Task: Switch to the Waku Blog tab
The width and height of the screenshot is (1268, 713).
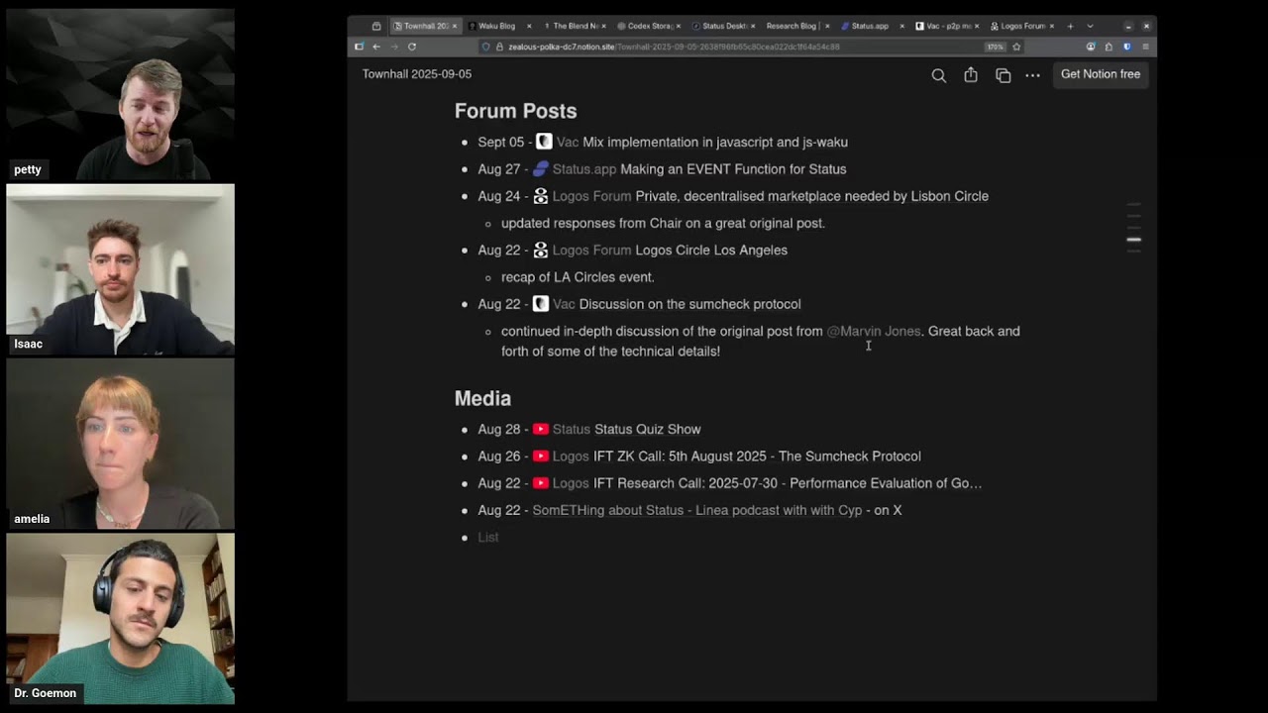Action: 496,26
